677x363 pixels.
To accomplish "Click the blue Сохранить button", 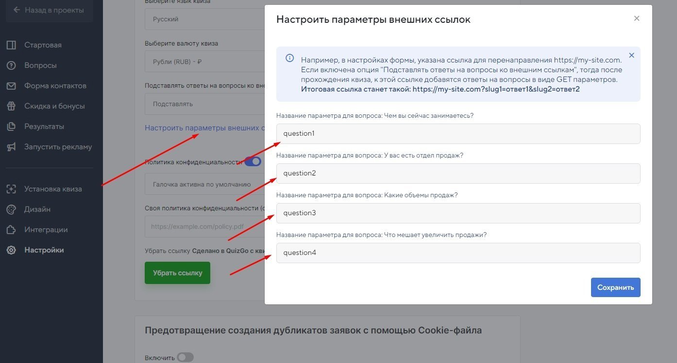I will (x=615, y=287).
